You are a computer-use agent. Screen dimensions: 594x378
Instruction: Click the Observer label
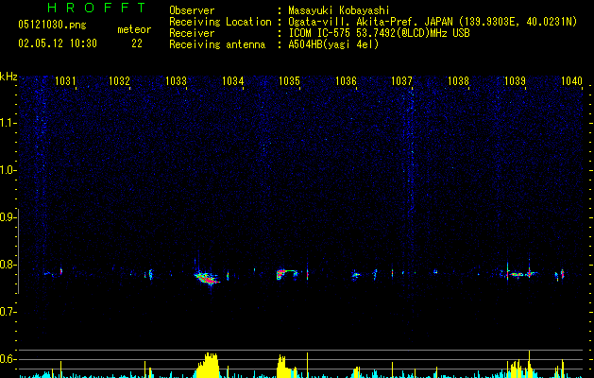tap(192, 10)
